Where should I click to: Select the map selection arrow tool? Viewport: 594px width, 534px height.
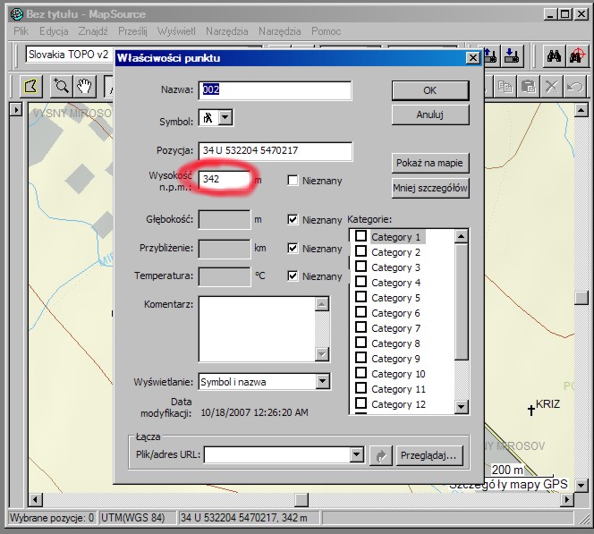click(31, 87)
